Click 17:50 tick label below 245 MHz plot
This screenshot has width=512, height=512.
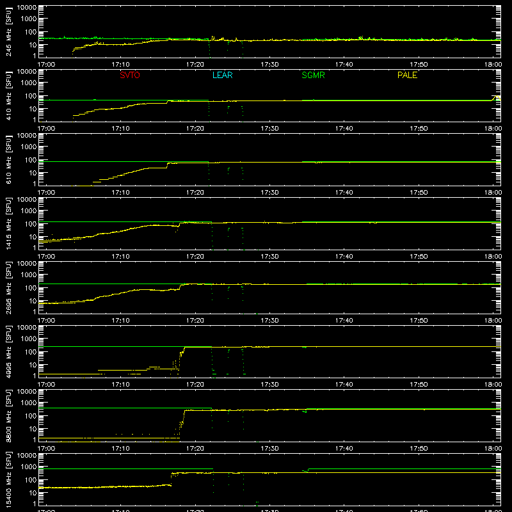pos(419,65)
